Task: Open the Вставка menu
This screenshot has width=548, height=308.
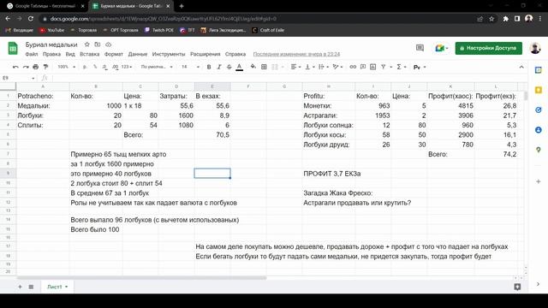Action: point(89,54)
